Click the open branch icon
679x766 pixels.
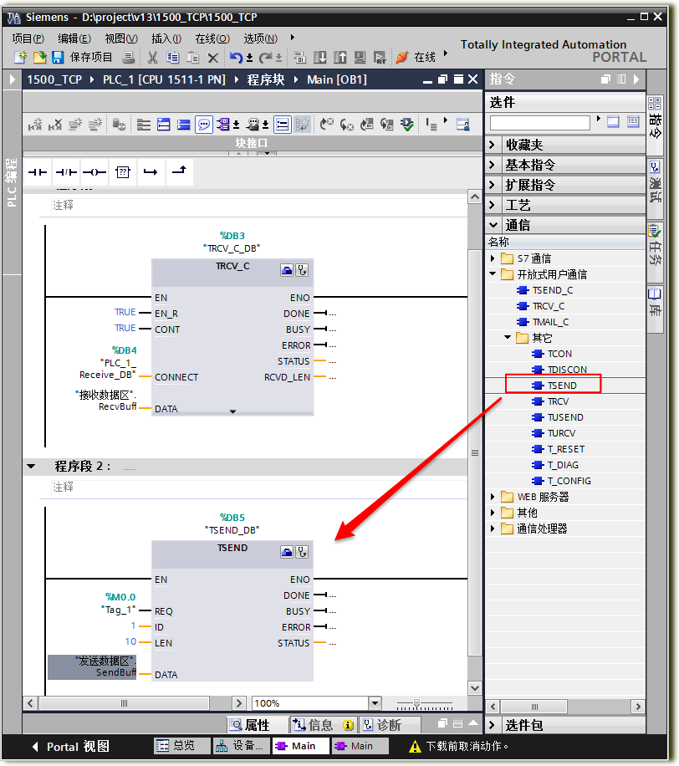(x=151, y=172)
